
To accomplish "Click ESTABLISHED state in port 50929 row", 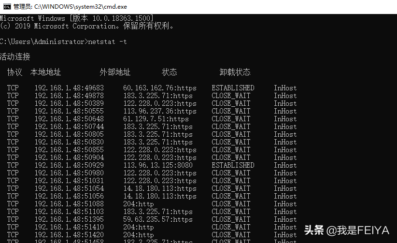I will pos(233,165).
